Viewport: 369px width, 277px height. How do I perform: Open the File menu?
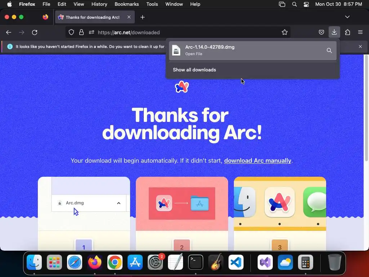click(x=46, y=4)
